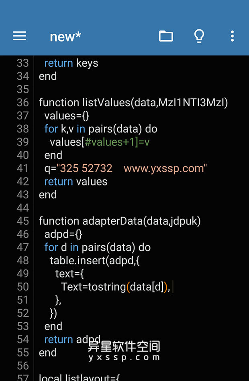Place cursor on the "return keys" line
This screenshot has width=249, height=381.
click(71, 63)
